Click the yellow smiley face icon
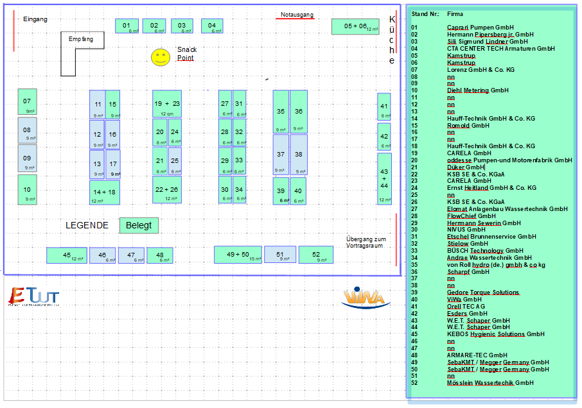 tap(161, 58)
